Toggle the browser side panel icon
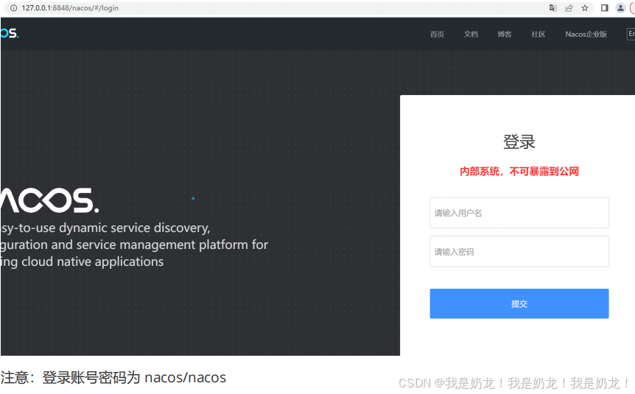The height and width of the screenshot is (394, 635). pos(604,8)
